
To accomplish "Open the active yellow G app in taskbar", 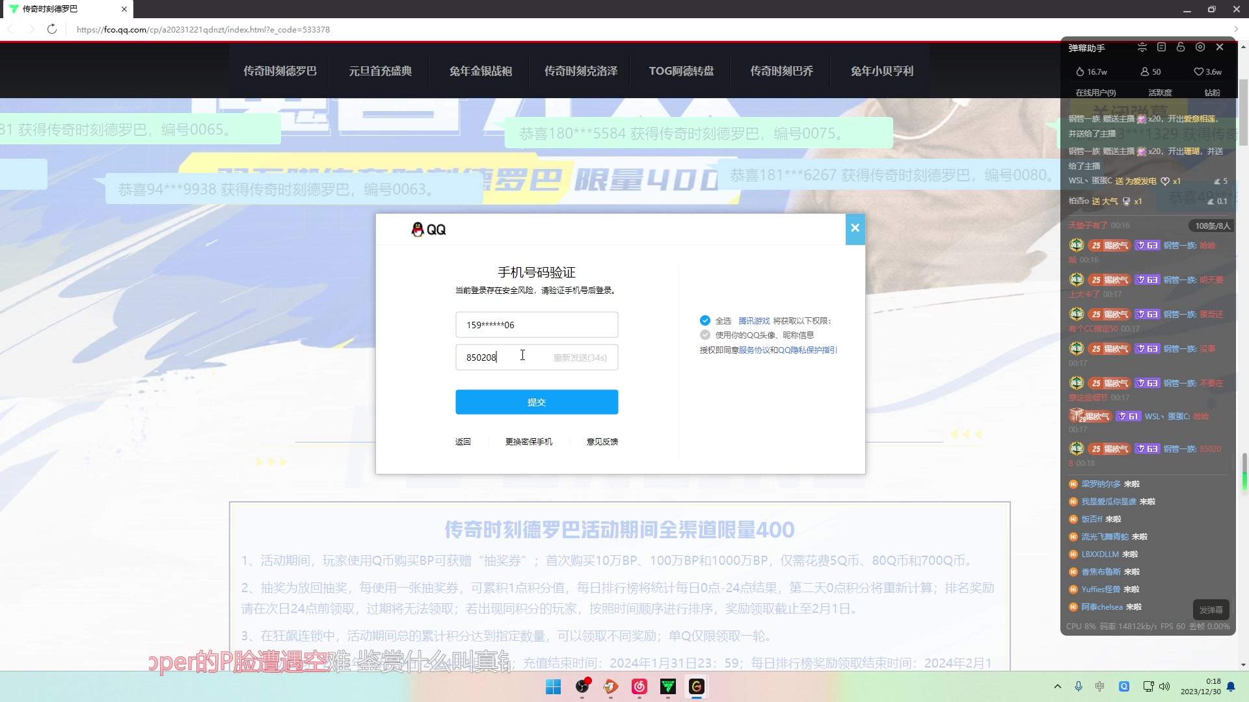I will click(697, 686).
